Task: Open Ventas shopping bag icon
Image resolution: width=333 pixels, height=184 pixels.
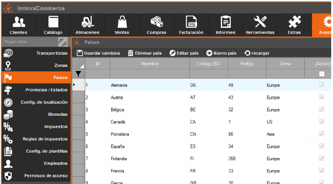Action: (x=122, y=22)
